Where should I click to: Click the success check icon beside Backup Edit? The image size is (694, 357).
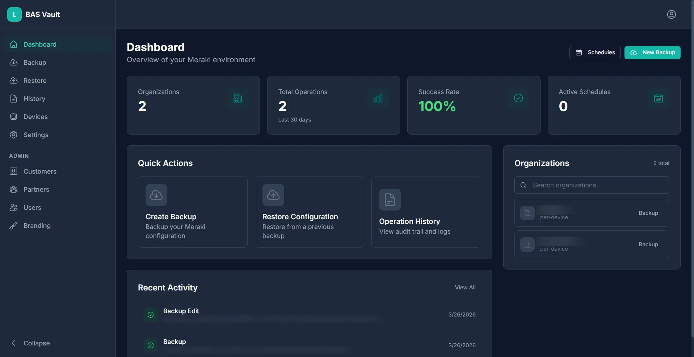pyautogui.click(x=151, y=315)
